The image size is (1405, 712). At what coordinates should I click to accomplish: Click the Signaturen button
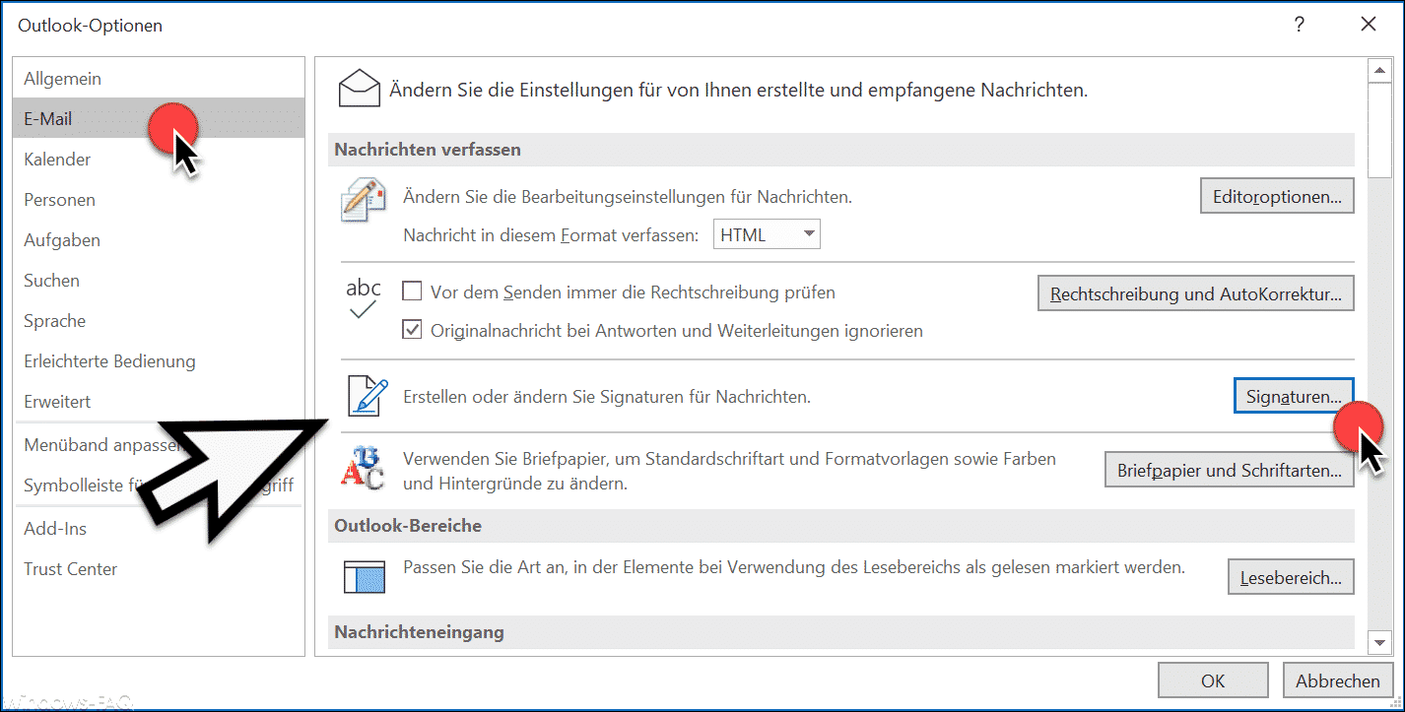coord(1294,396)
